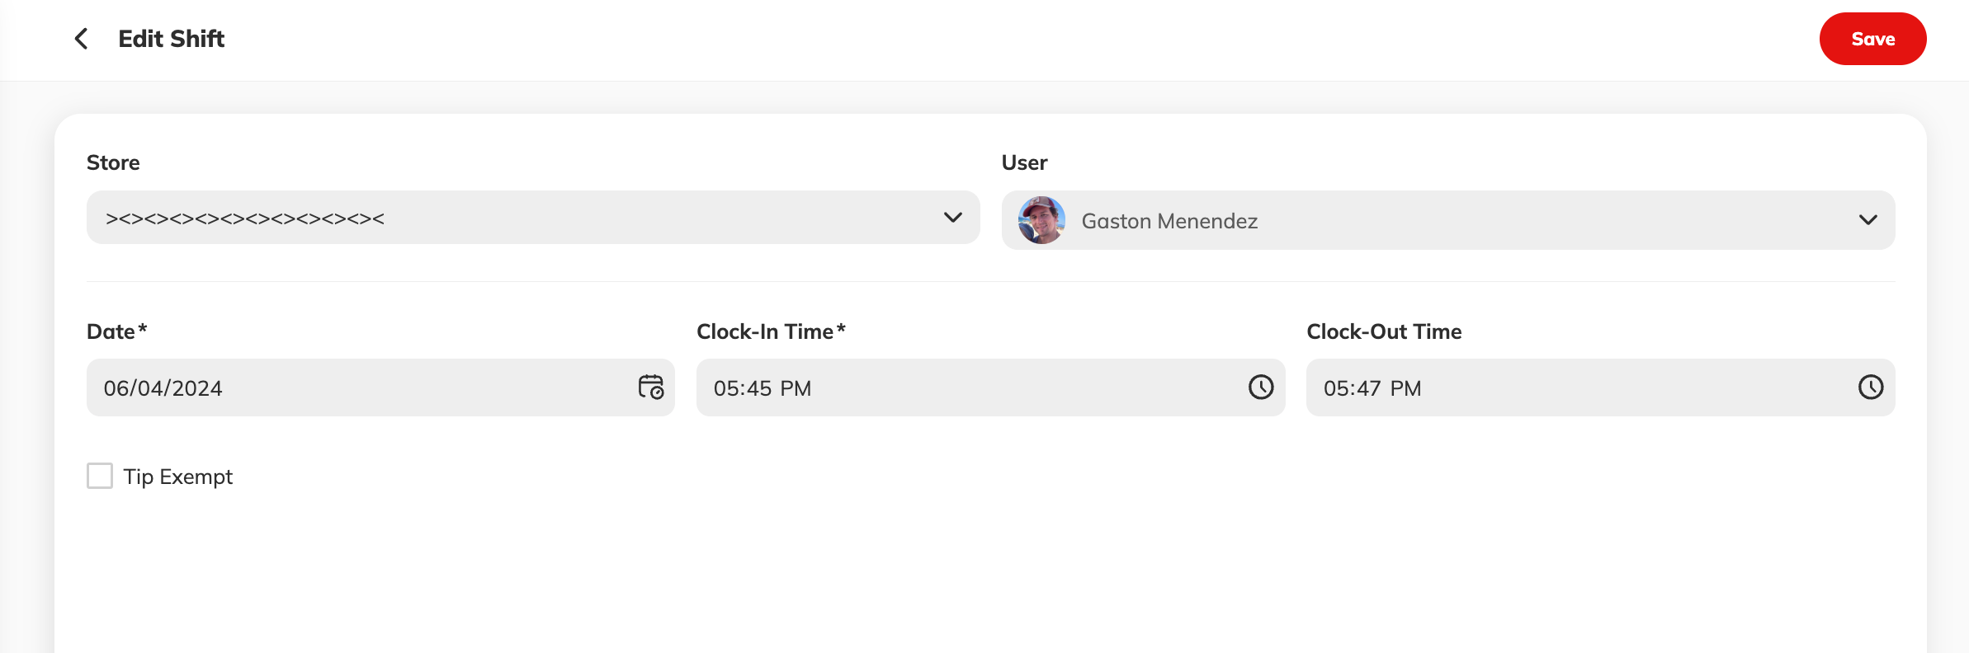Click the Tip Exempt label text

coord(178,477)
